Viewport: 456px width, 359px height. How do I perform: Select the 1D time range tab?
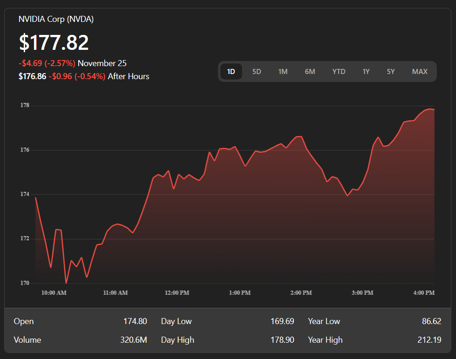pos(231,72)
